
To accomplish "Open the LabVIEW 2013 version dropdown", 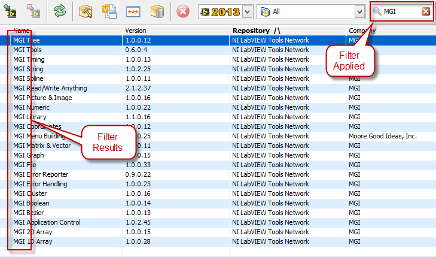I will [248, 11].
